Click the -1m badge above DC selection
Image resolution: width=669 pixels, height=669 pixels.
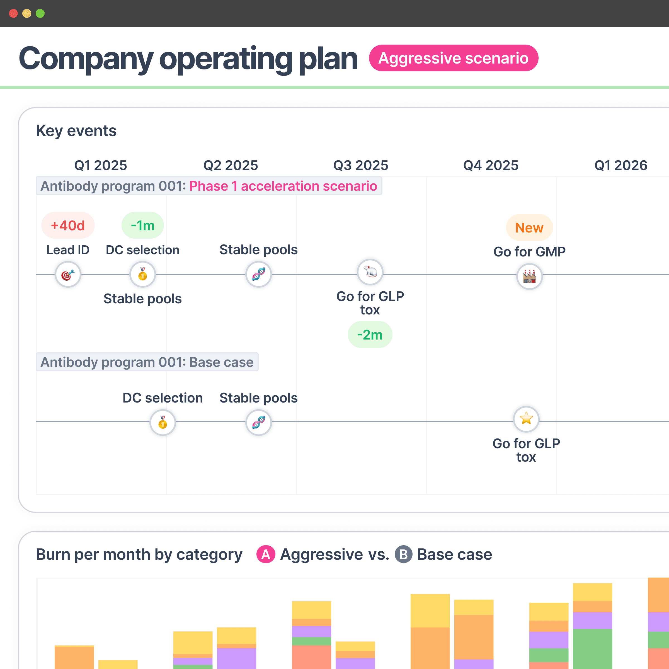pyautogui.click(x=143, y=226)
